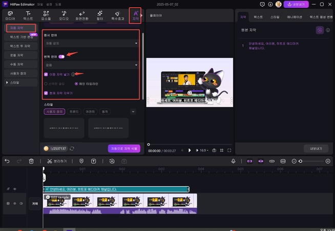Open the 도움 menu in title bar
335x231 pixels.
pyautogui.click(x=58, y=4)
